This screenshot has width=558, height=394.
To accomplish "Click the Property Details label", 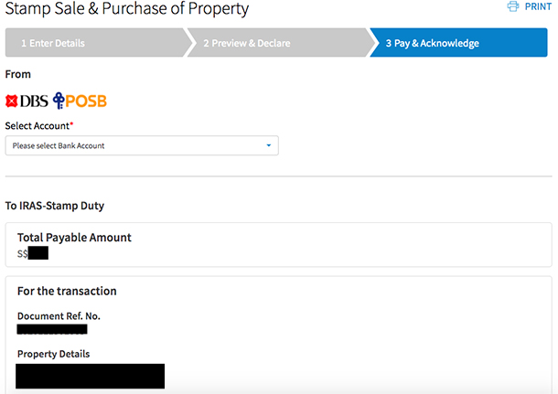I will 53,354.
